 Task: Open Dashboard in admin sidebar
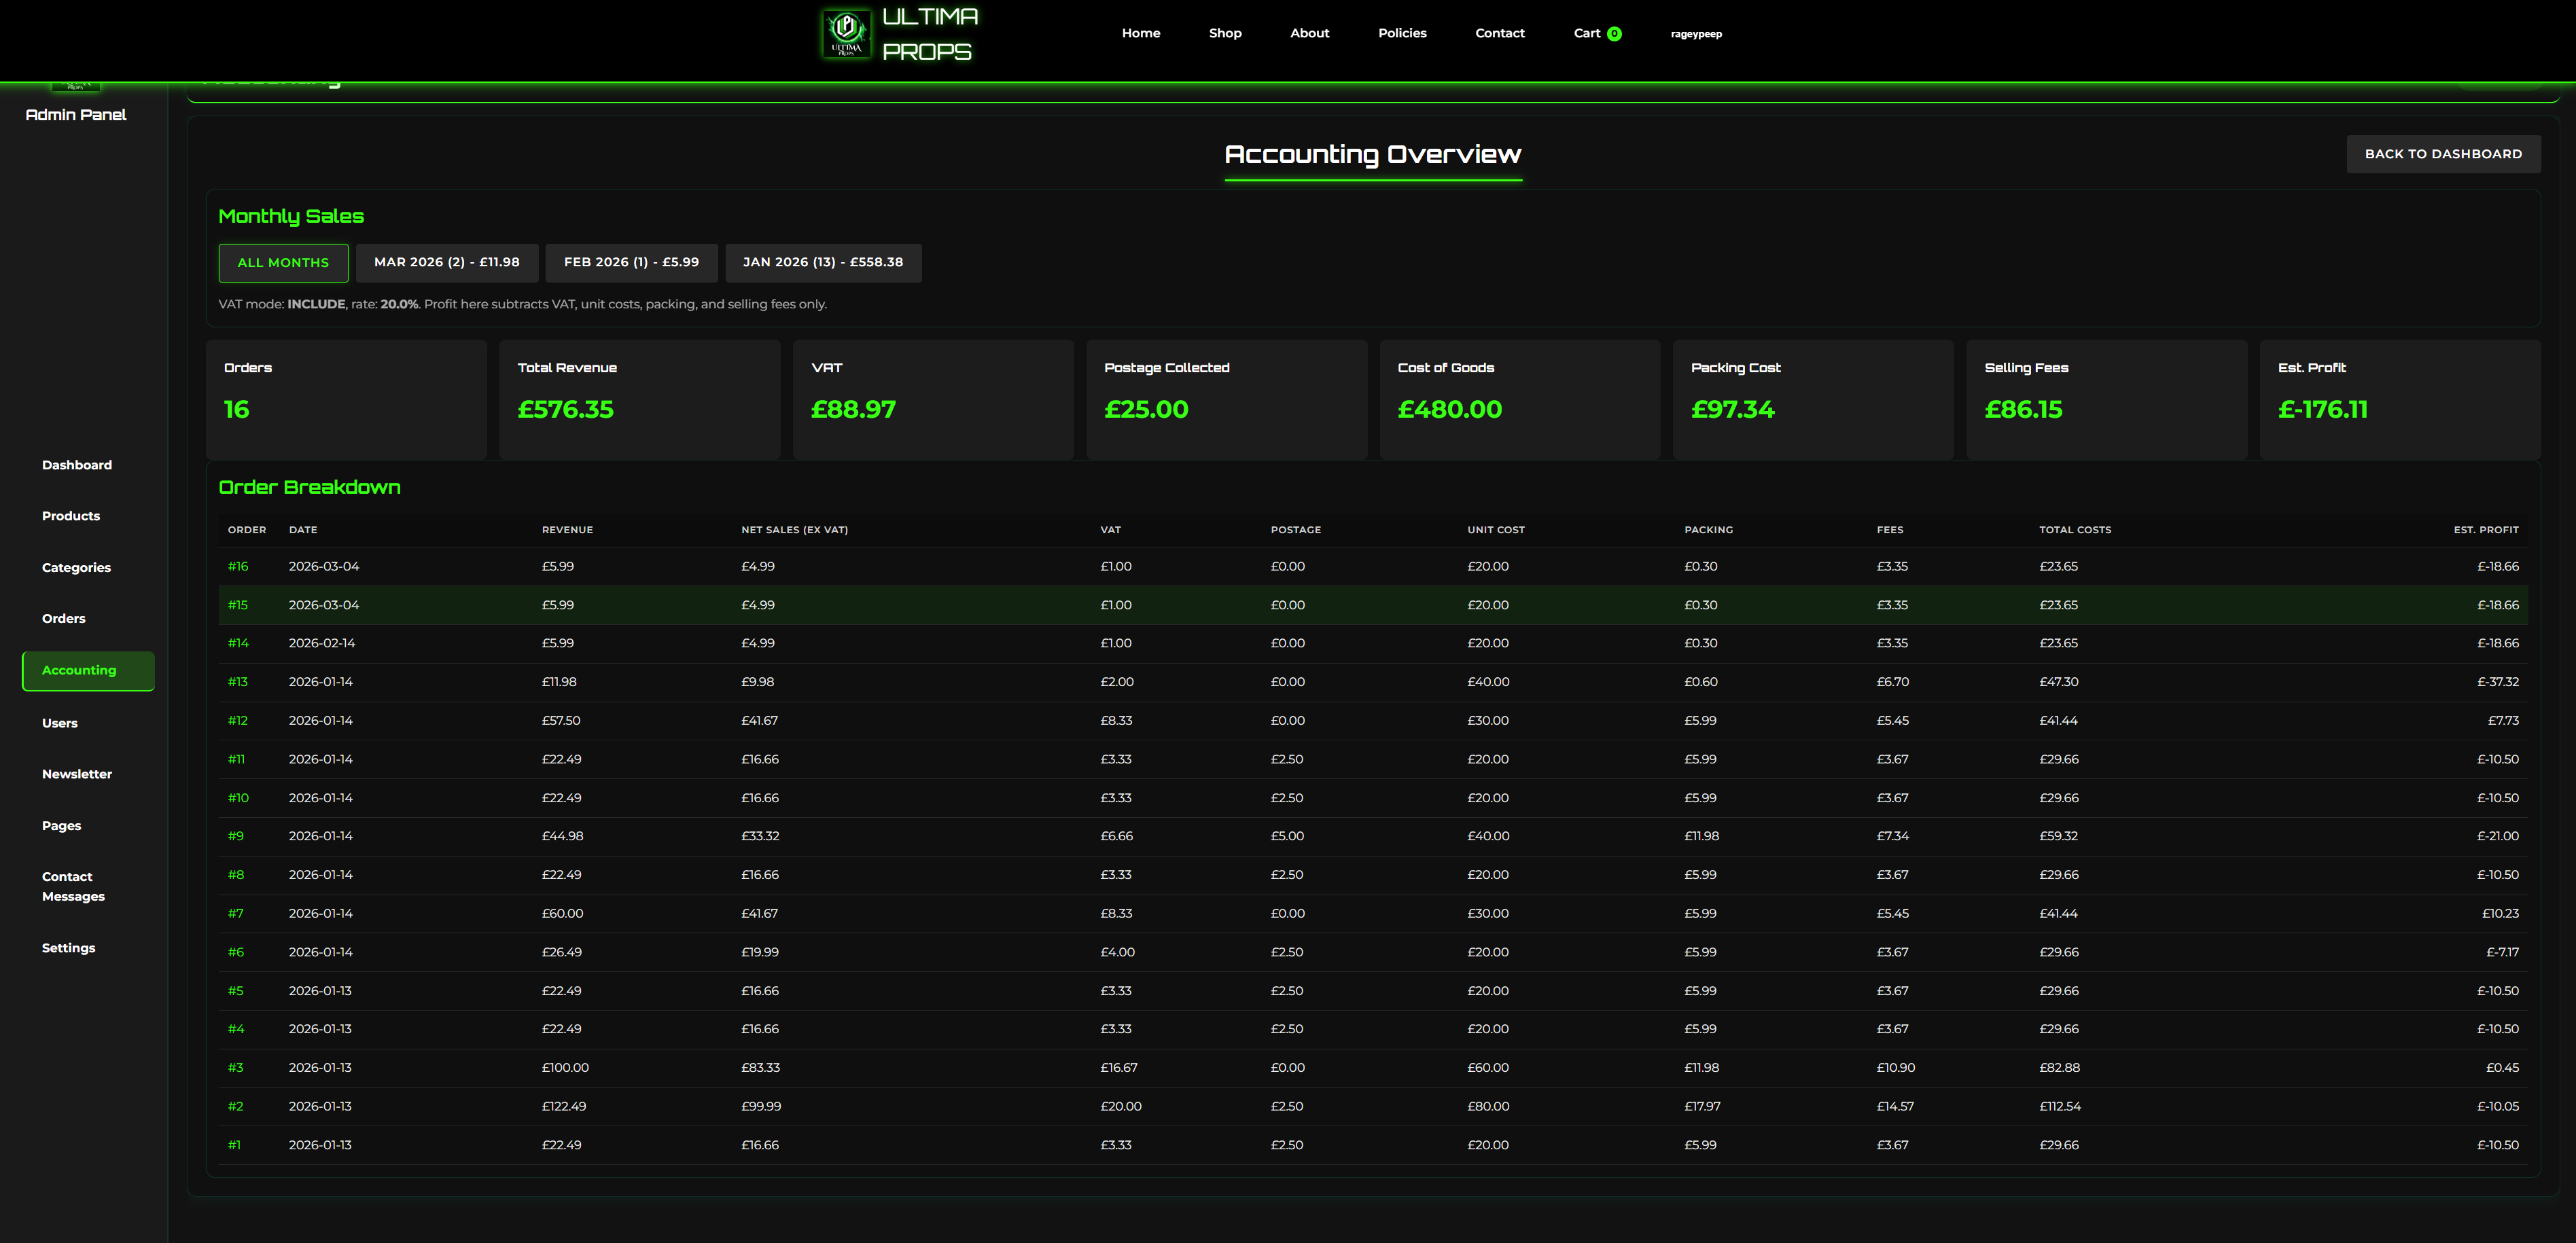pyautogui.click(x=77, y=465)
